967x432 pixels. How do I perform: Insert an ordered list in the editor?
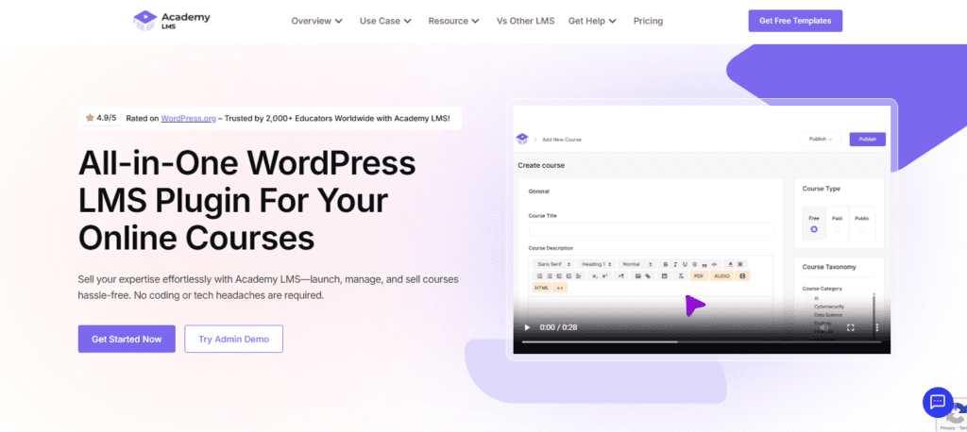539,276
